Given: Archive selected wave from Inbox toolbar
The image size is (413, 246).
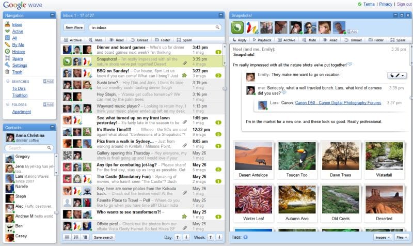Looking at the screenshot, I should click(x=73, y=40).
